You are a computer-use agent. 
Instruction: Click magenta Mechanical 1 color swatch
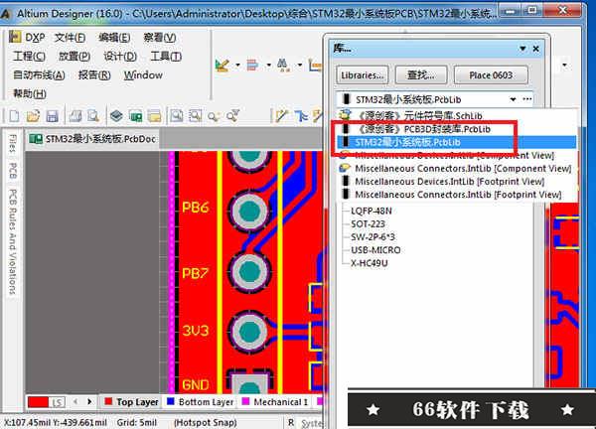pyautogui.click(x=246, y=401)
